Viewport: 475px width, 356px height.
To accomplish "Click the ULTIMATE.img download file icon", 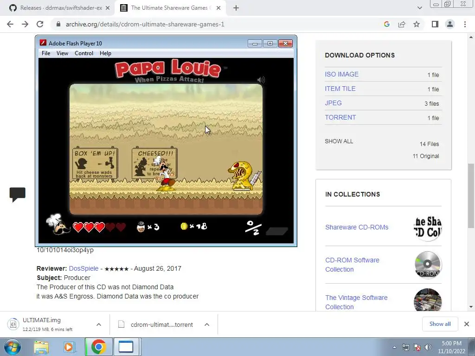I will click(13, 324).
